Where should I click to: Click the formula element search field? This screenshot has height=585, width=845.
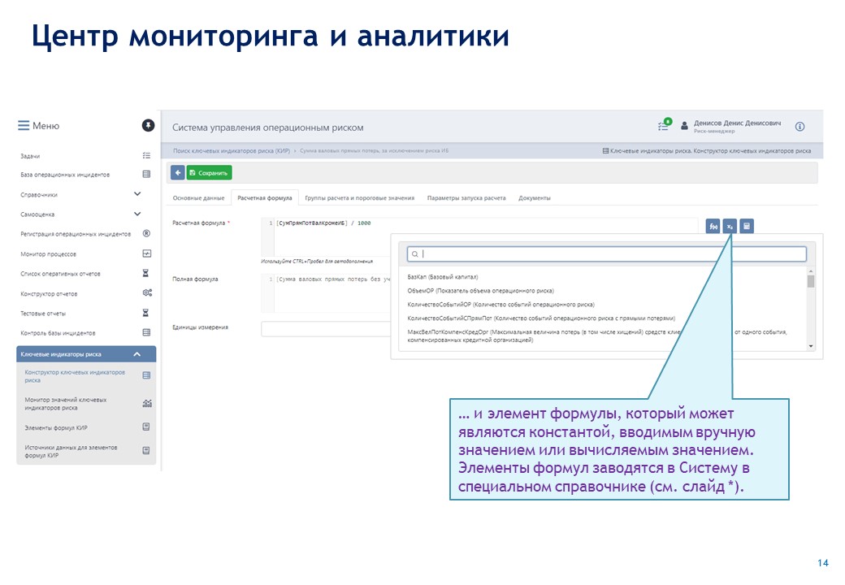(x=606, y=253)
